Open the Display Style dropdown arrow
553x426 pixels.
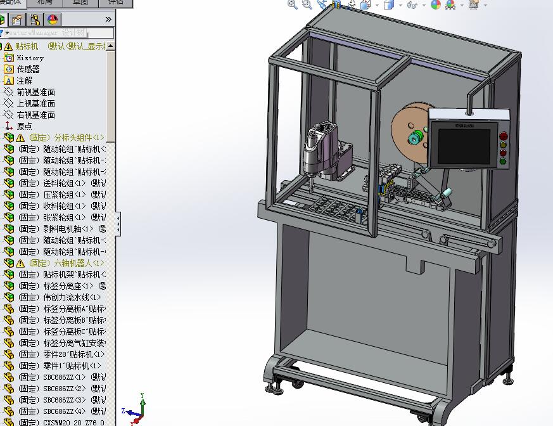[400, 5]
